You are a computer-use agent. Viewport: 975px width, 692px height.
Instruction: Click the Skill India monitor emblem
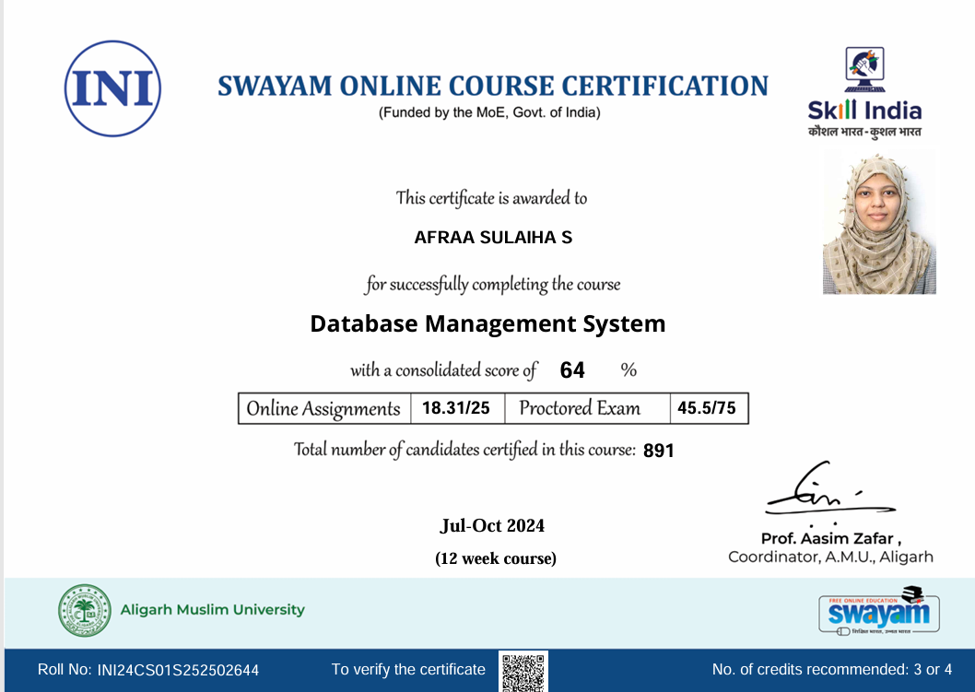(x=864, y=70)
